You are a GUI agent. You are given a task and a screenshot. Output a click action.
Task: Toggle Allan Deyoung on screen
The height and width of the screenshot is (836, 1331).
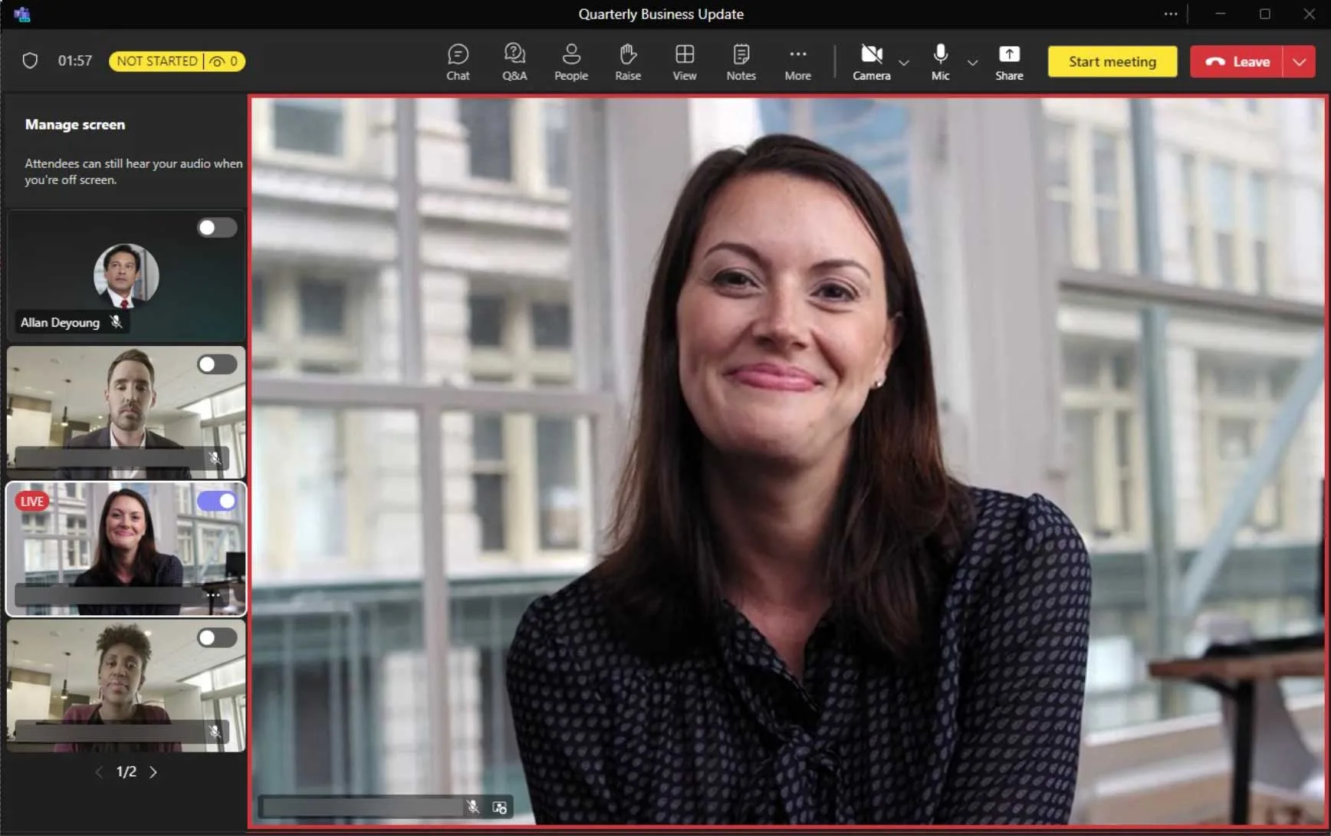[x=216, y=228]
